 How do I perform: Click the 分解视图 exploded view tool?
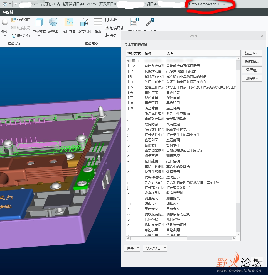click(21, 20)
